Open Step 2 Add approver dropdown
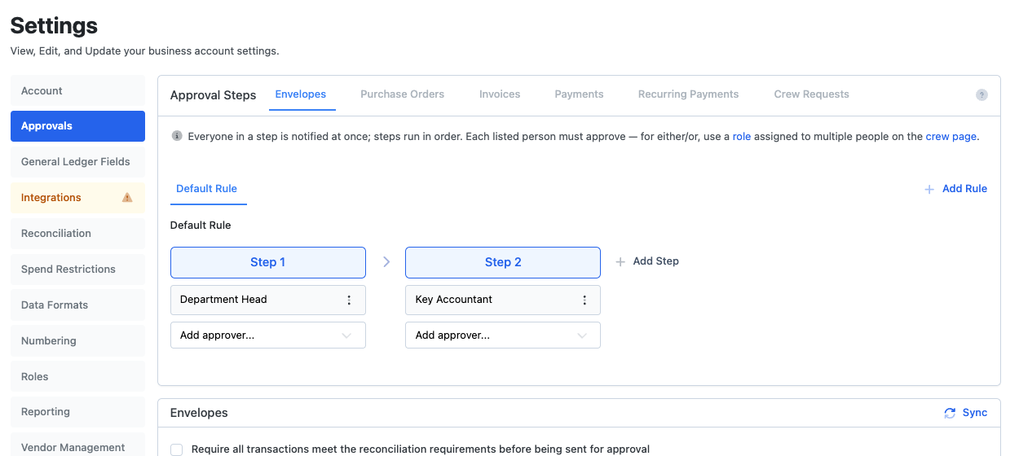Viewport: 1019px width, 456px height. click(x=503, y=335)
